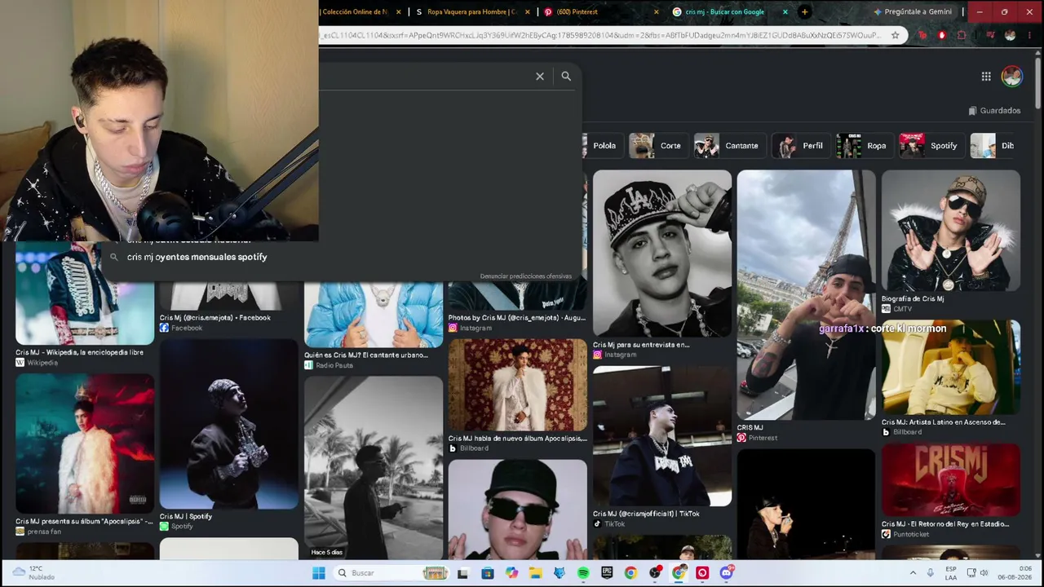Filter images by the Perfil chip
The image size is (1044, 587).
click(x=799, y=145)
